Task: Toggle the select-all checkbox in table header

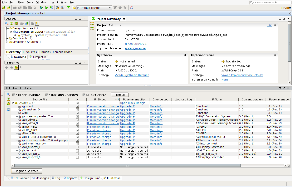Action: (x=78, y=100)
